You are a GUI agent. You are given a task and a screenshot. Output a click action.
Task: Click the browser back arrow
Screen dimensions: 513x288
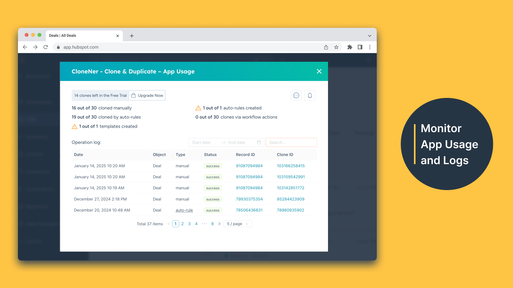tap(25, 47)
